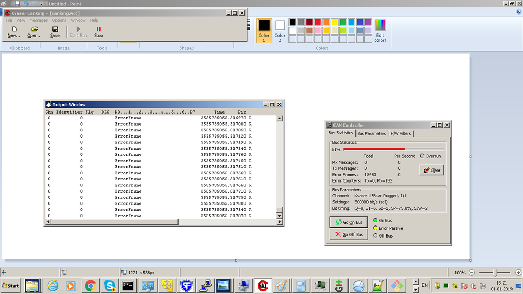Switch to the H/W Filters tab

(x=400, y=134)
